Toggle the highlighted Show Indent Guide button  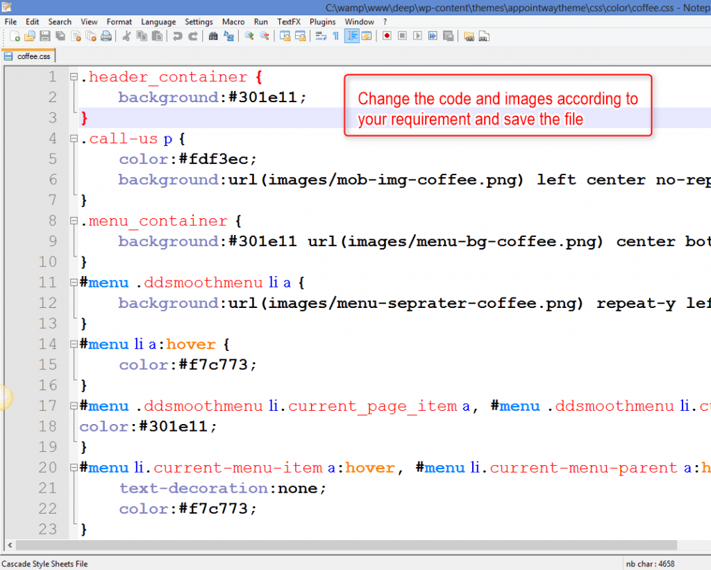pyautogui.click(x=351, y=35)
